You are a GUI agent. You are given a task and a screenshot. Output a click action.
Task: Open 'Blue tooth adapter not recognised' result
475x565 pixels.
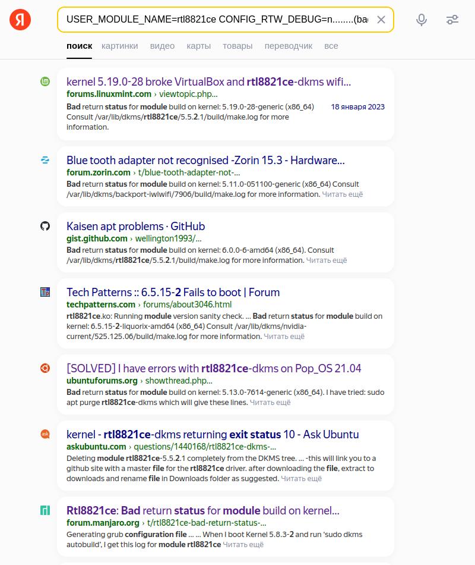(205, 161)
